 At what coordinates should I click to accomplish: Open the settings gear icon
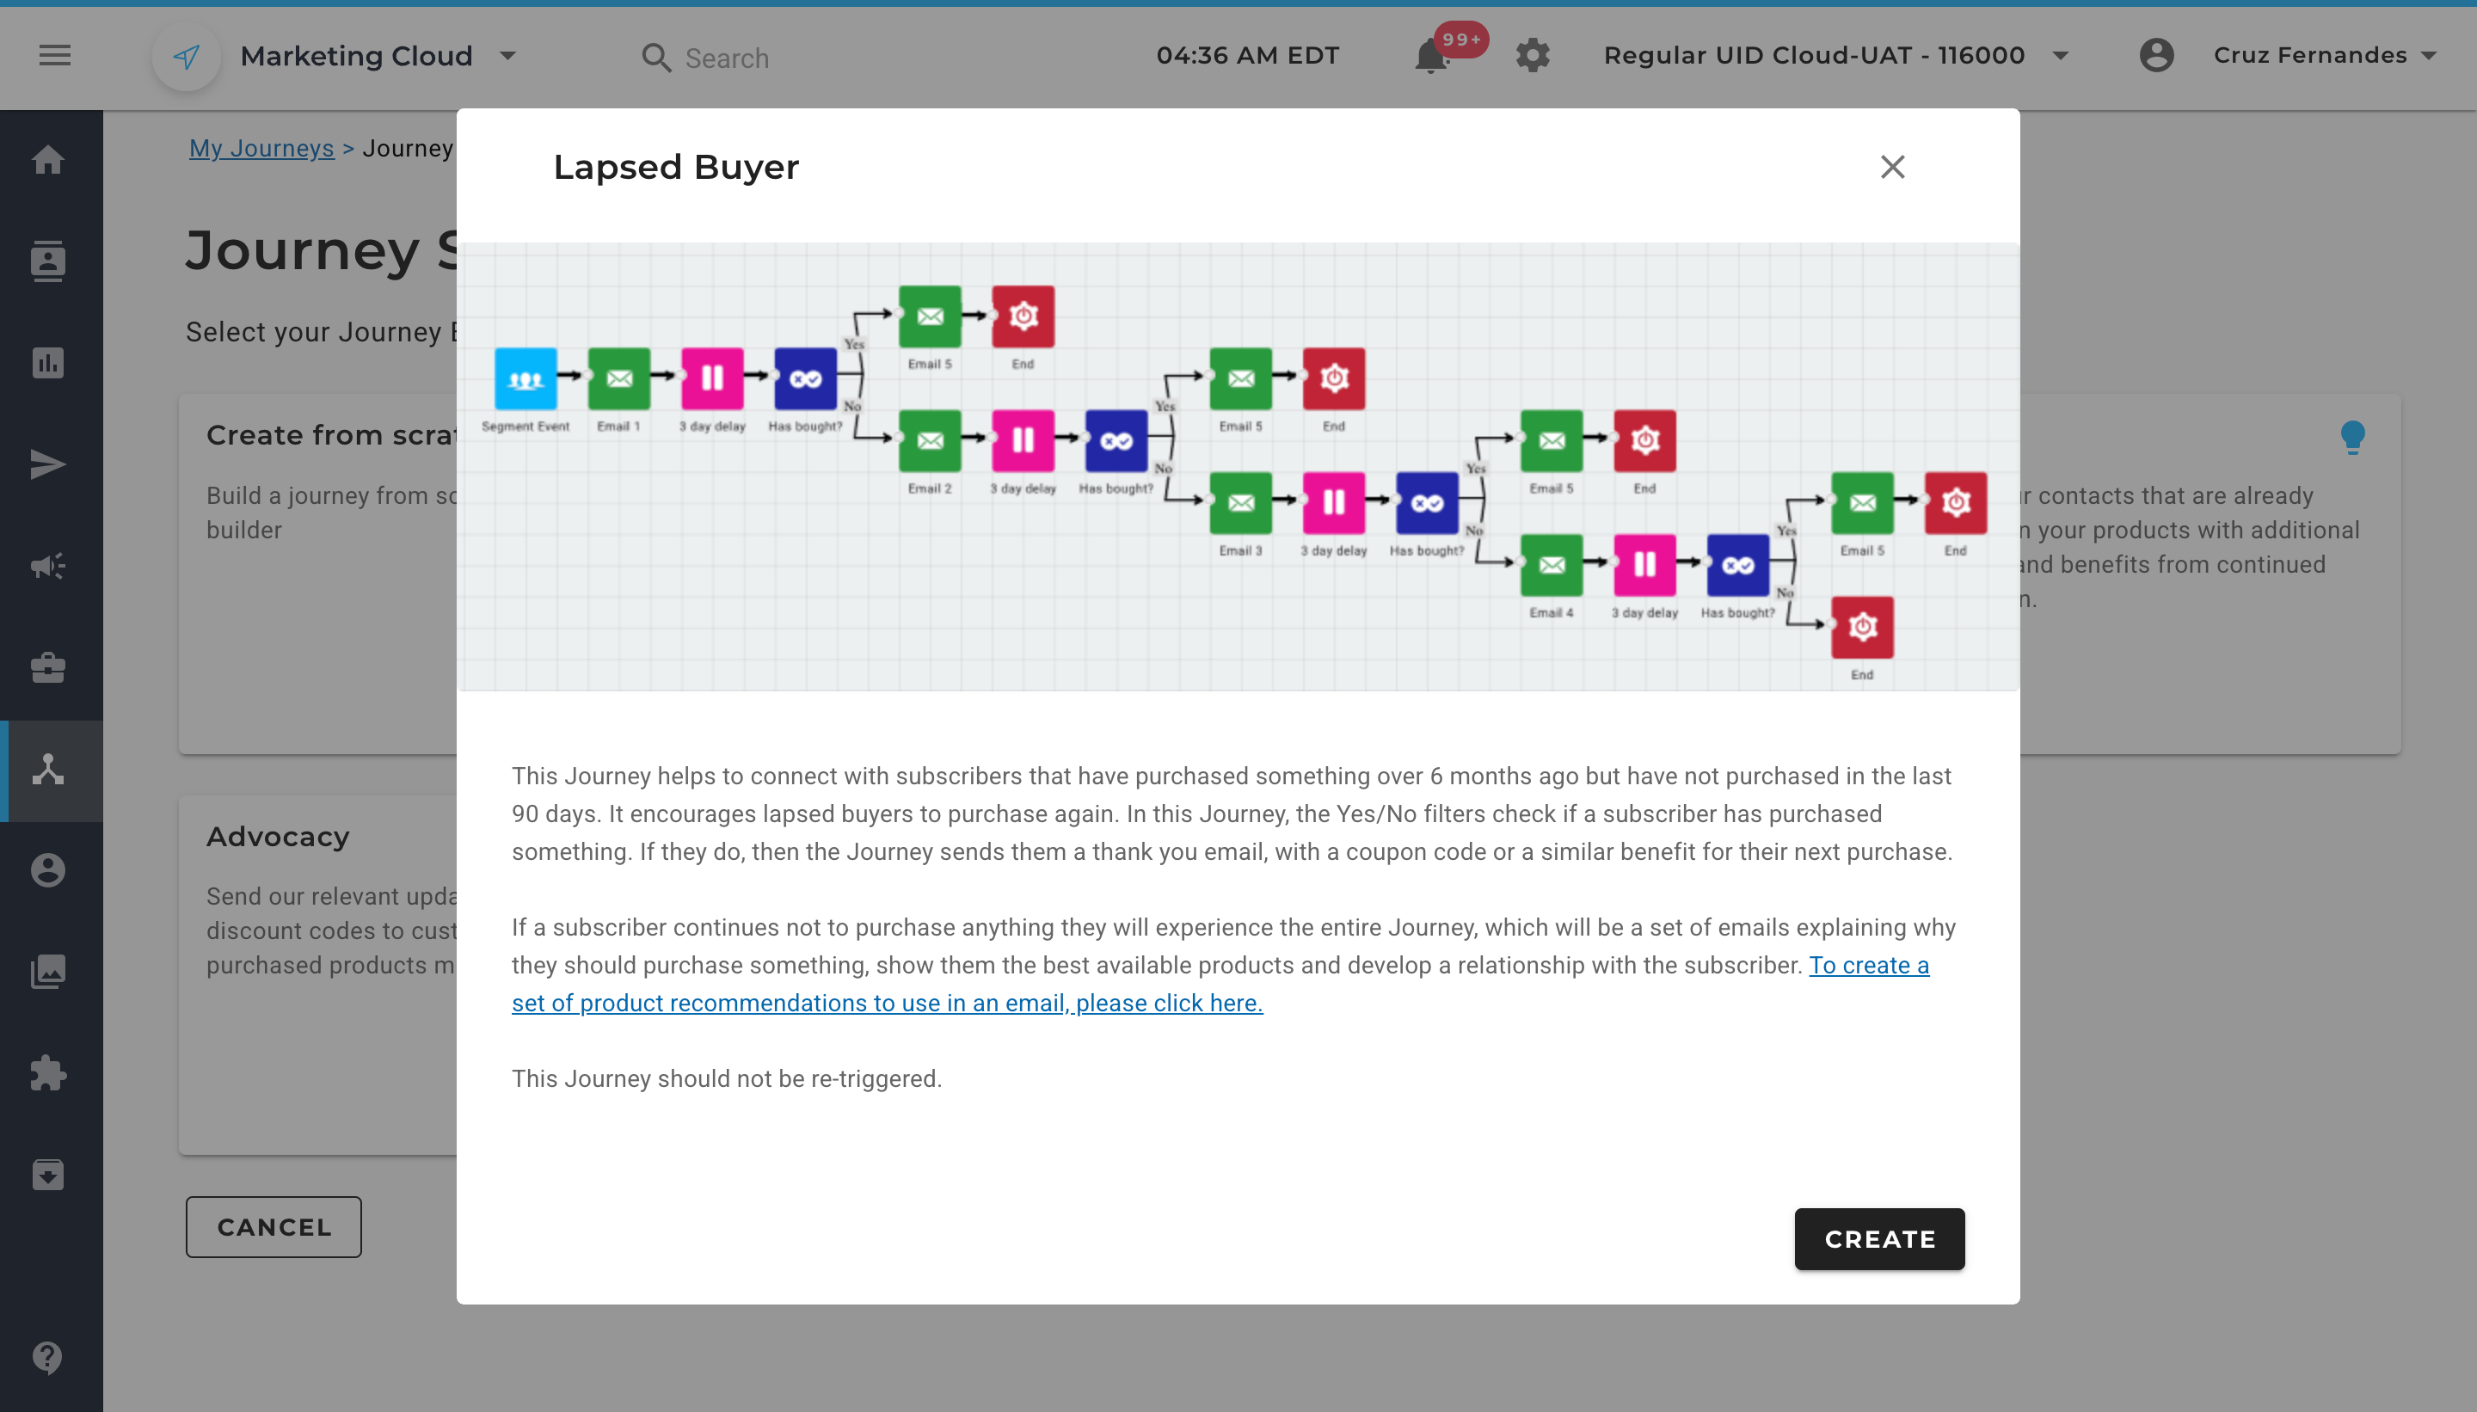click(1533, 55)
